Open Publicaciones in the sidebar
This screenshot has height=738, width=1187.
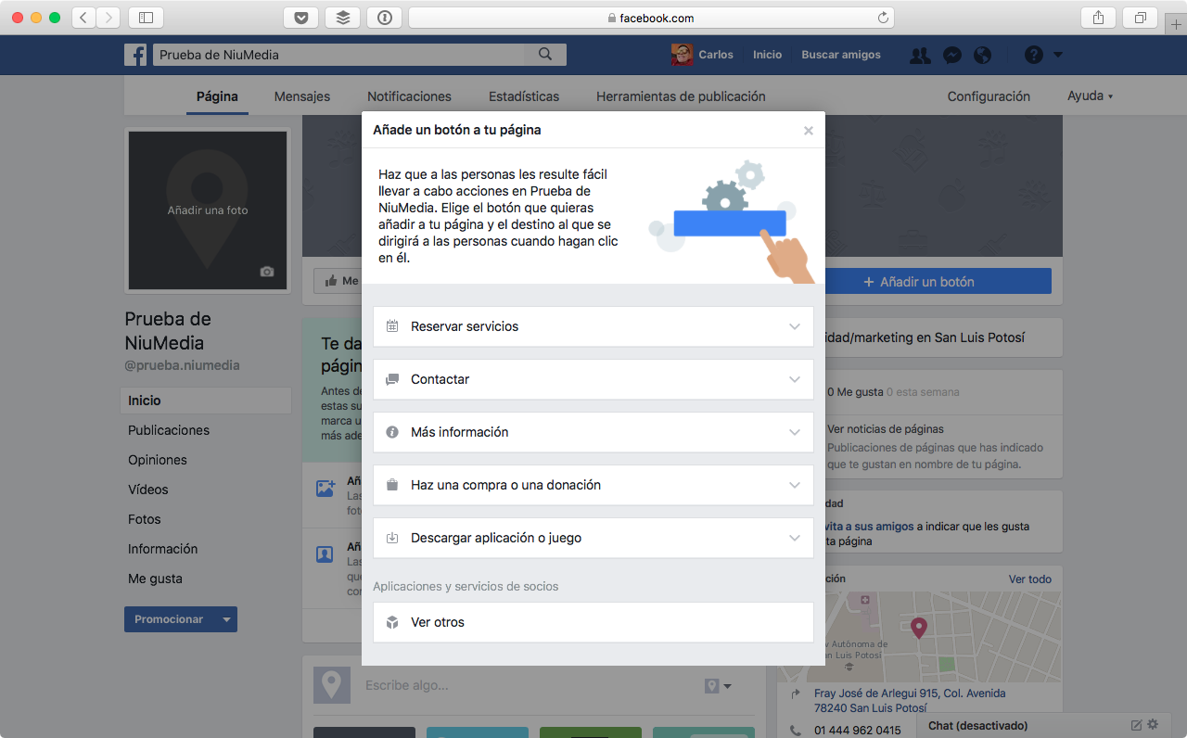point(169,430)
